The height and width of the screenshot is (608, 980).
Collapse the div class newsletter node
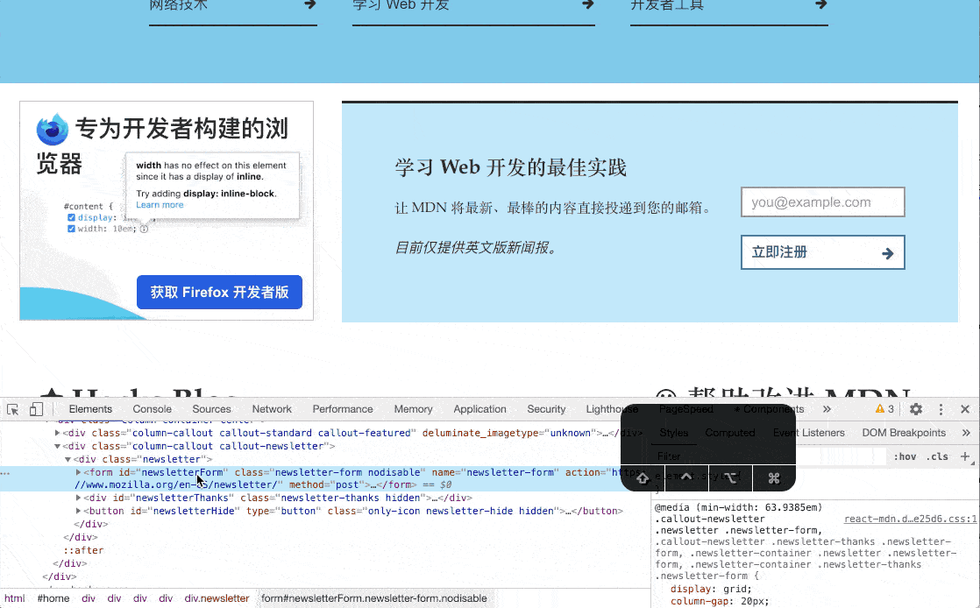click(x=68, y=459)
